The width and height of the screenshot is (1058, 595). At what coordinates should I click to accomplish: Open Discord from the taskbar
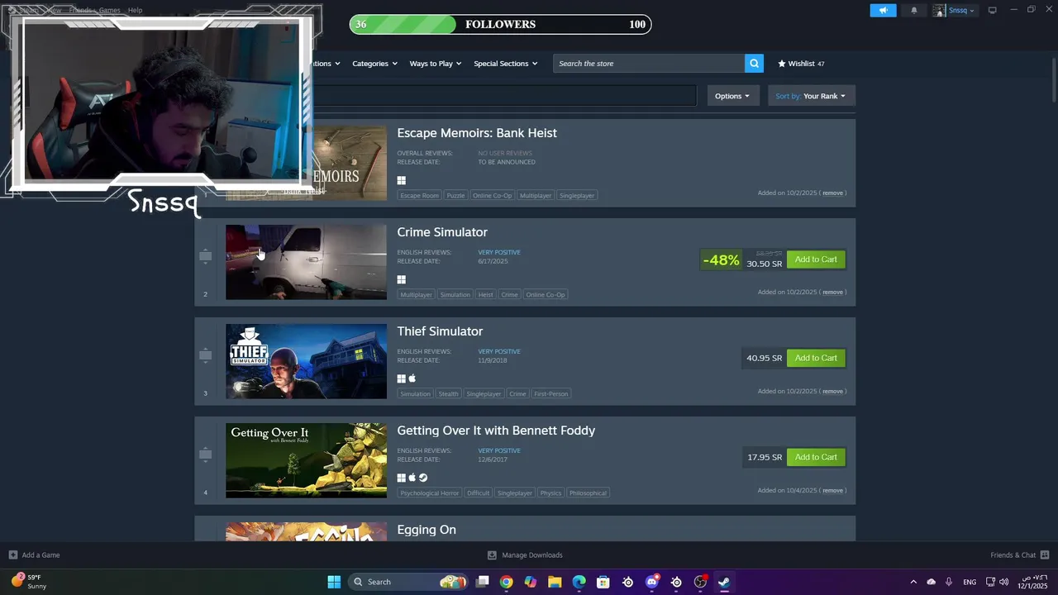pyautogui.click(x=652, y=582)
